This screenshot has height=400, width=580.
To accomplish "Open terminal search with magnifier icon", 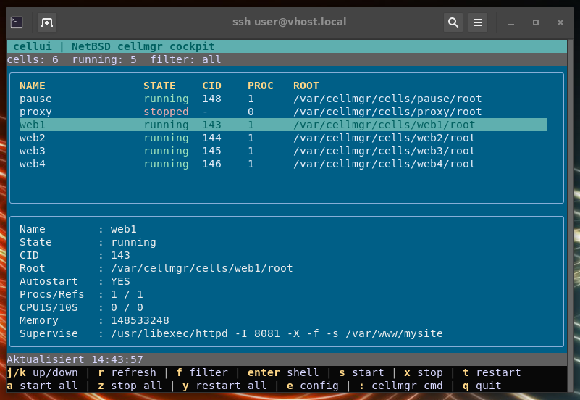I will pos(453,22).
